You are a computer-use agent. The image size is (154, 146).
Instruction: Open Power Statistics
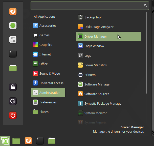108,65
